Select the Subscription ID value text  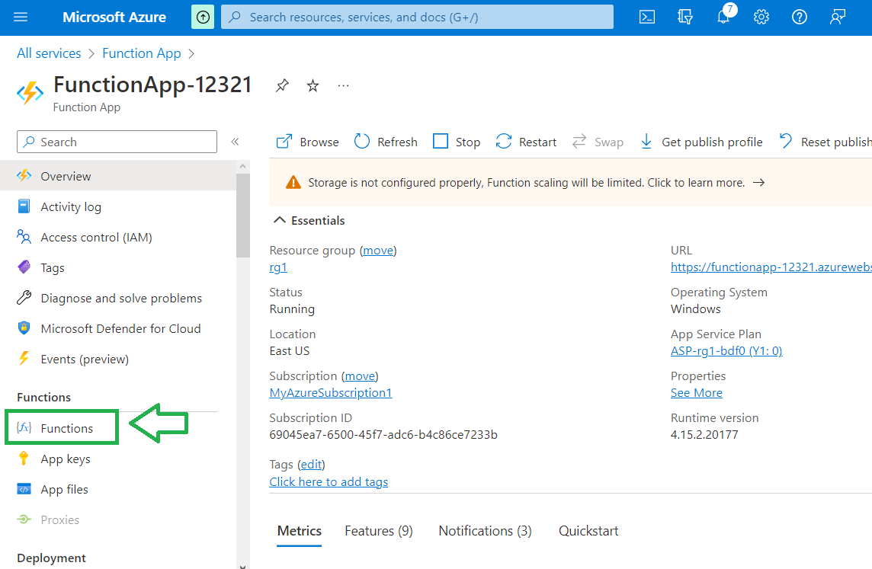pos(383,434)
